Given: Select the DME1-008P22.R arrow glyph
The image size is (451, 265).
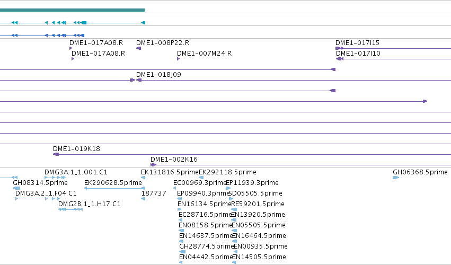Looking at the screenshot, I should 139,48.
